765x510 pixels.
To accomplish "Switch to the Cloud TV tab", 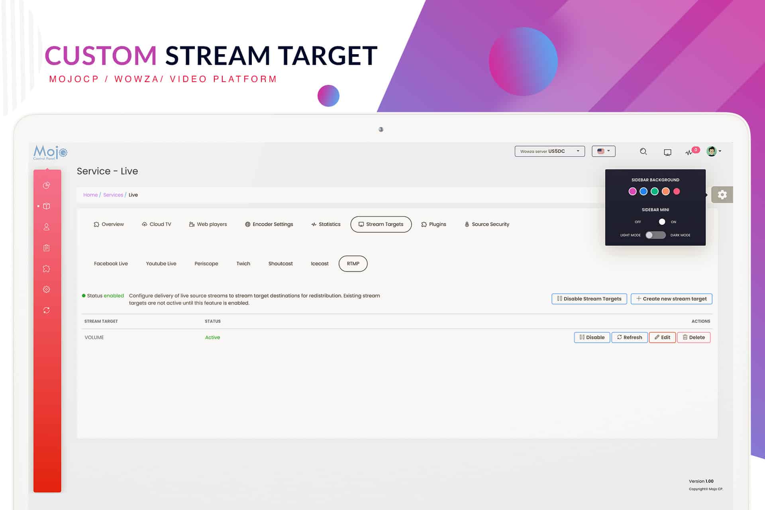I will point(157,224).
